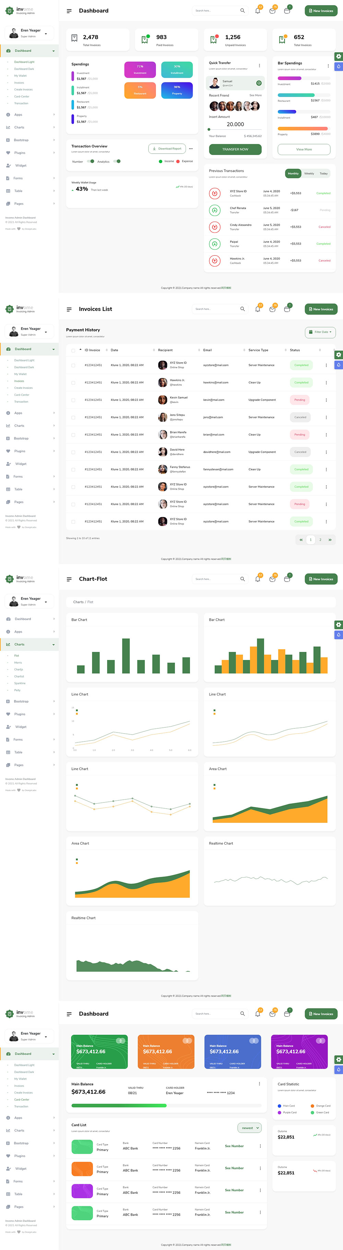Expand Dashboard item in Chart-Flot sidebar
Image resolution: width=343 pixels, height=1250 pixels.
29,619
